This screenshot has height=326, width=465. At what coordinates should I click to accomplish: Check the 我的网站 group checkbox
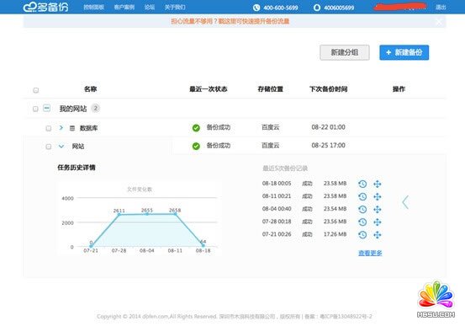pyautogui.click(x=35, y=109)
